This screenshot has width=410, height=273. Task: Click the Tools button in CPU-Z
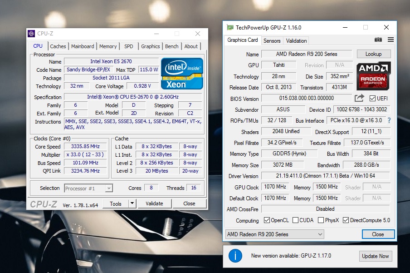click(x=116, y=204)
